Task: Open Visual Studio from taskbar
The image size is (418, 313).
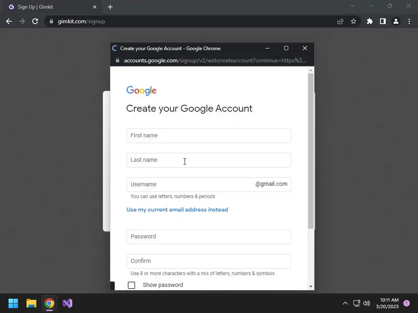Action: click(67, 303)
